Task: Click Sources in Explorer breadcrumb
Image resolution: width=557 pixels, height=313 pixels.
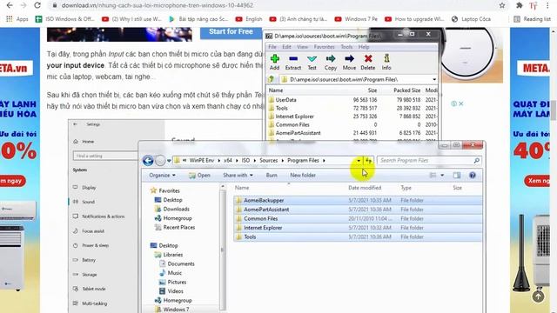Action: pos(269,161)
